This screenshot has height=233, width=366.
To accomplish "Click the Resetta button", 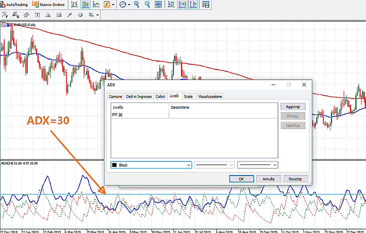I will 295,178.
